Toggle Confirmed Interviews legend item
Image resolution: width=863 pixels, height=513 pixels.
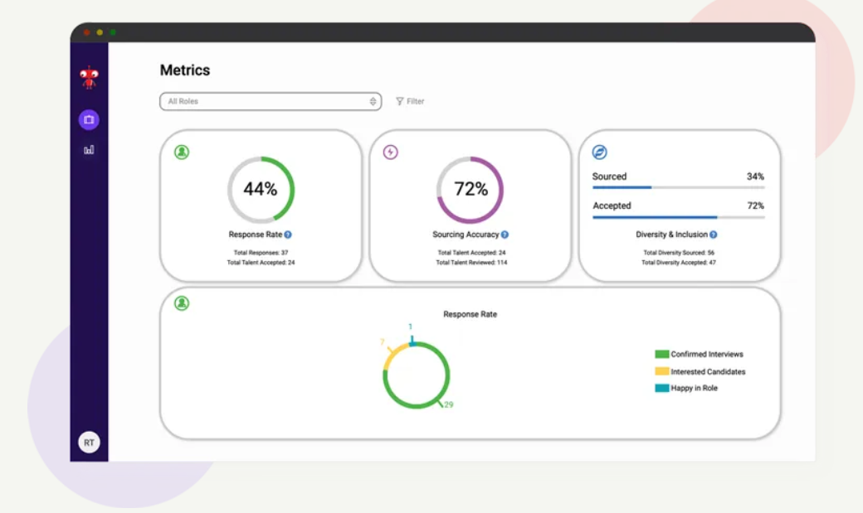coord(699,355)
